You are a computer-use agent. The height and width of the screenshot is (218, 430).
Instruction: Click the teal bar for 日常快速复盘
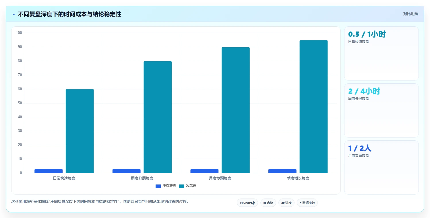80,131
